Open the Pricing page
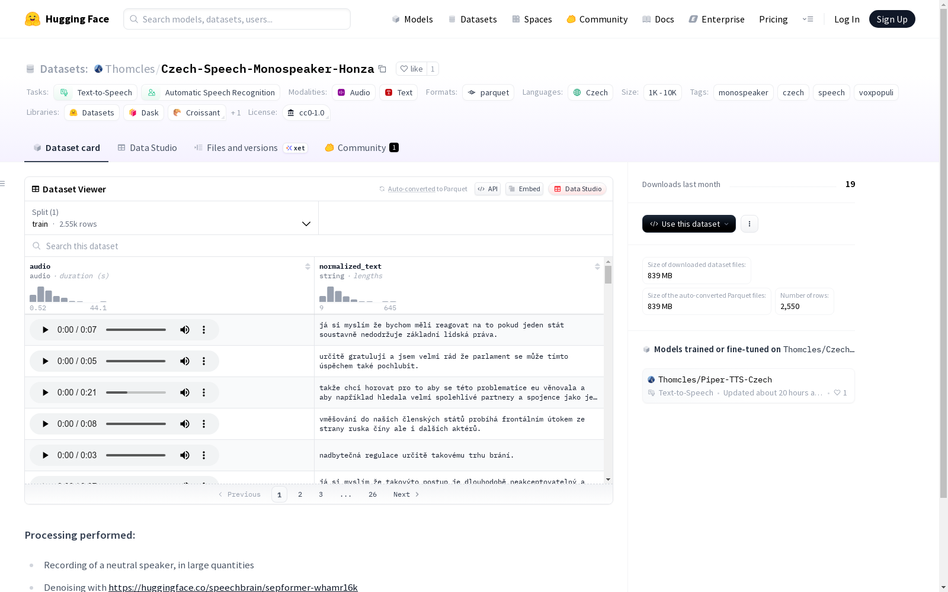Image resolution: width=948 pixels, height=592 pixels. pos(773,19)
